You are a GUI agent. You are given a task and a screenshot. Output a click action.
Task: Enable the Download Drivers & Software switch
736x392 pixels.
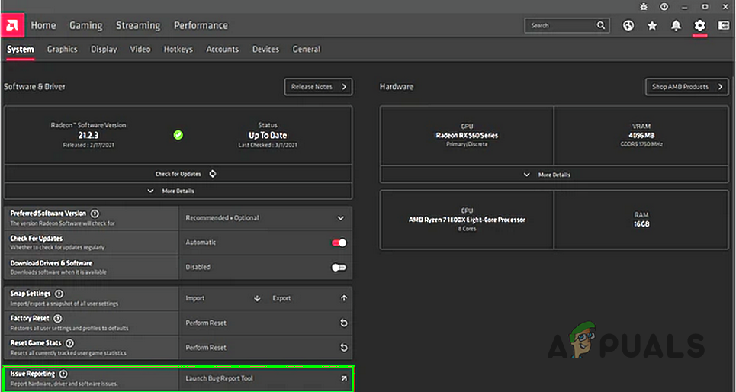click(x=339, y=268)
